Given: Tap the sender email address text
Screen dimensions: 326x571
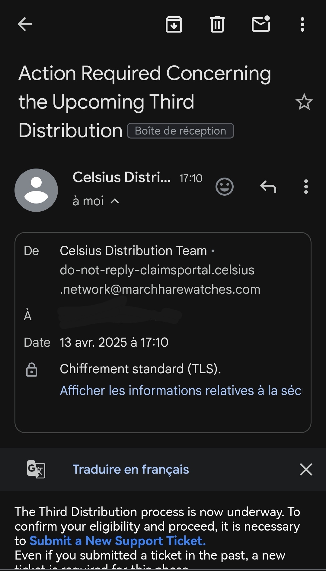Looking at the screenshot, I should pos(160,280).
